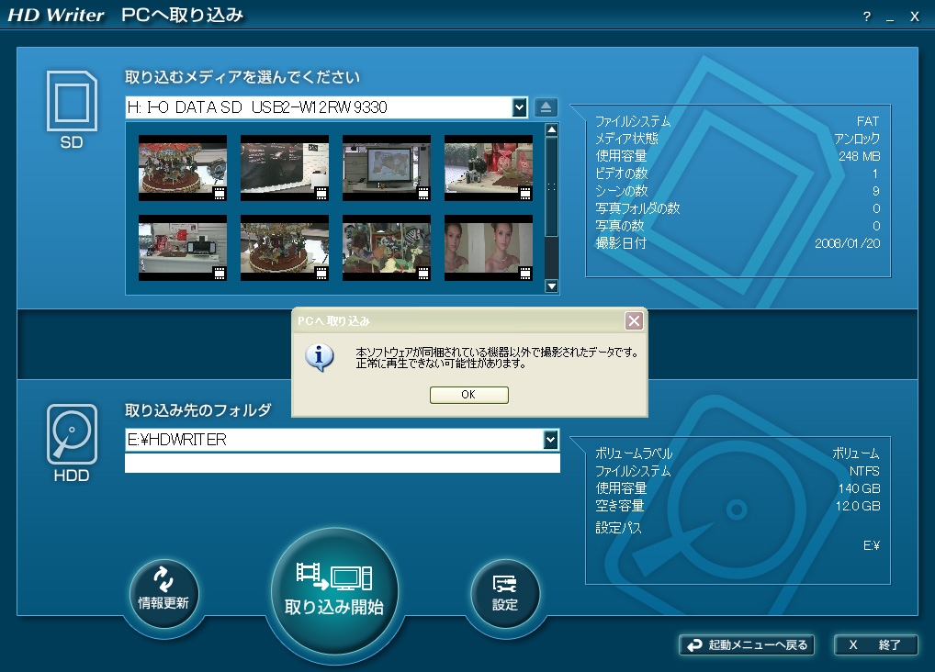This screenshot has height=672, width=935.
Task: Click the 使用容量 248 MB row
Action: tap(738, 156)
